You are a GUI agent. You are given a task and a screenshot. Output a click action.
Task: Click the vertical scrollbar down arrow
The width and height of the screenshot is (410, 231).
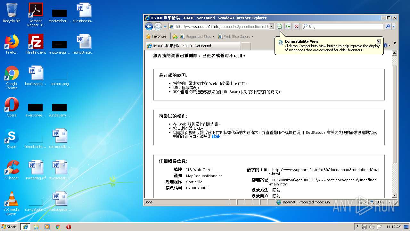click(395, 195)
